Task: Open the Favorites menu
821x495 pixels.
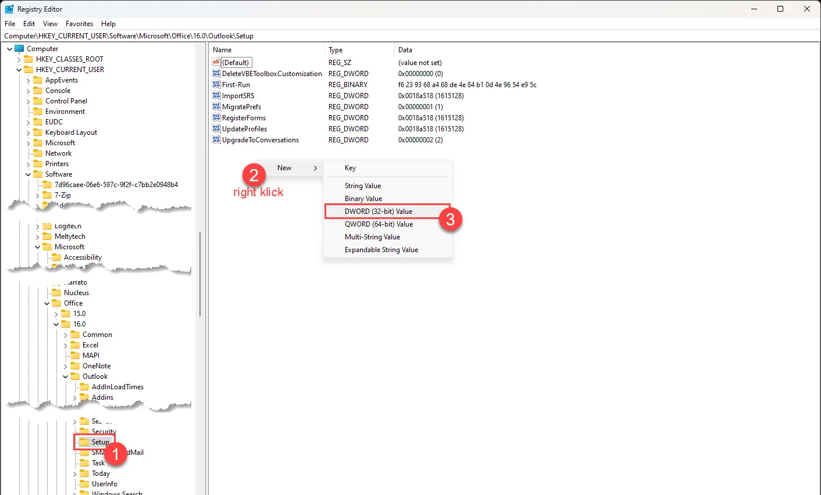Action: (x=79, y=24)
